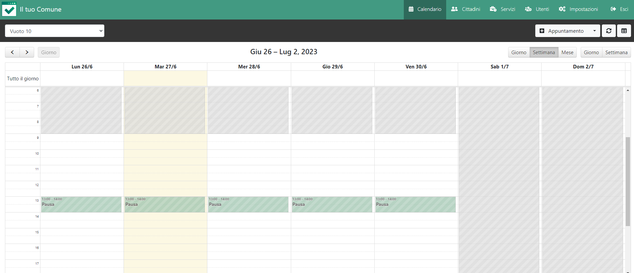
Task: Select rightmost Settimana view toggle
Action: pos(616,52)
